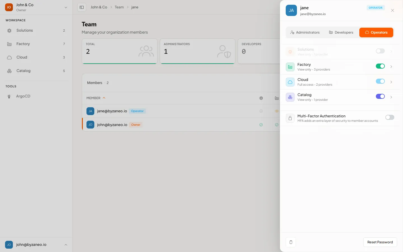
Task: Click the Cloud icon in permissions panel
Action: pyautogui.click(x=290, y=82)
